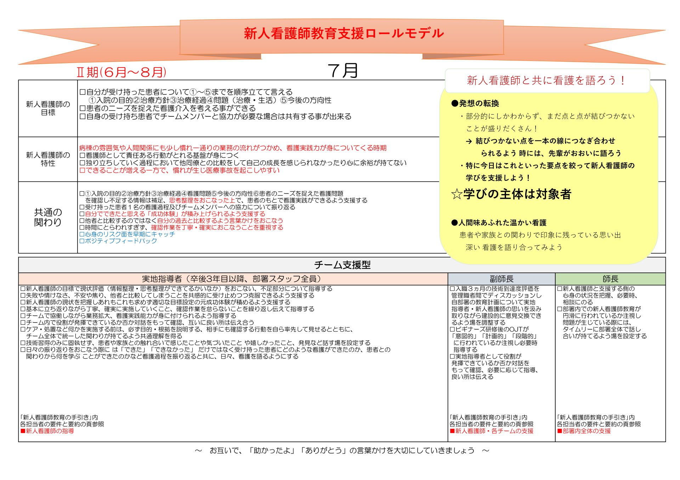Click red footnote ■新人看護師の指導

(x=47, y=431)
